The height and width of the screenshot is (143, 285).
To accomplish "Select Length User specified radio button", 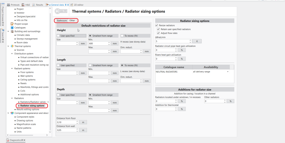I will [x=58, y=65].
